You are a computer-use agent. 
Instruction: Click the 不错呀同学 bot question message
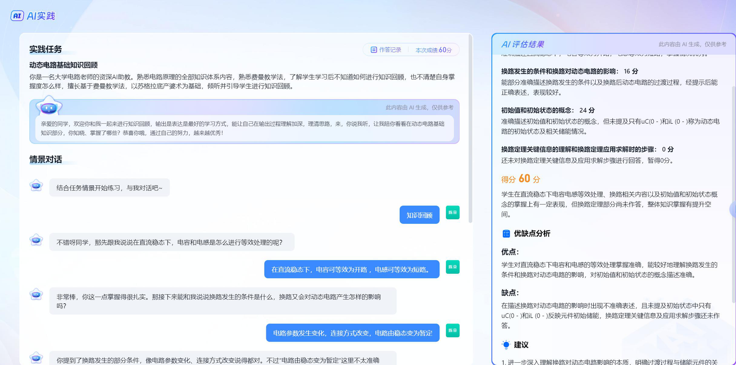tap(172, 242)
